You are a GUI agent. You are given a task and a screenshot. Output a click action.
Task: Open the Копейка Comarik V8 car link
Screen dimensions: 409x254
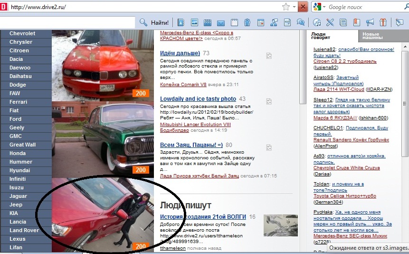(183, 84)
